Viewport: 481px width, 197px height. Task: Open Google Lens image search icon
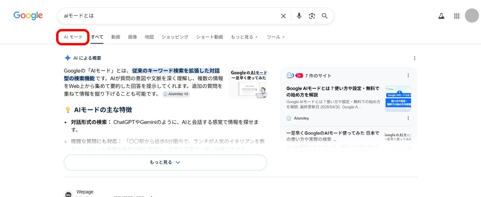pyautogui.click(x=312, y=16)
